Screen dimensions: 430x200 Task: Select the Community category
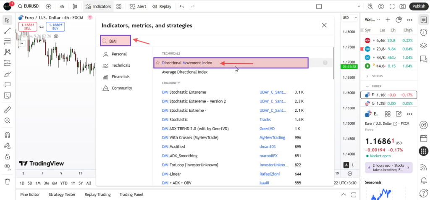(x=118, y=88)
